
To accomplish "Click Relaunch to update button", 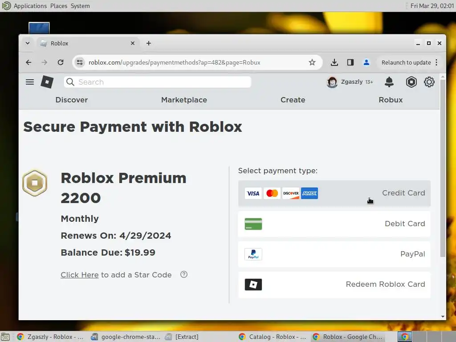I will 406,62.
